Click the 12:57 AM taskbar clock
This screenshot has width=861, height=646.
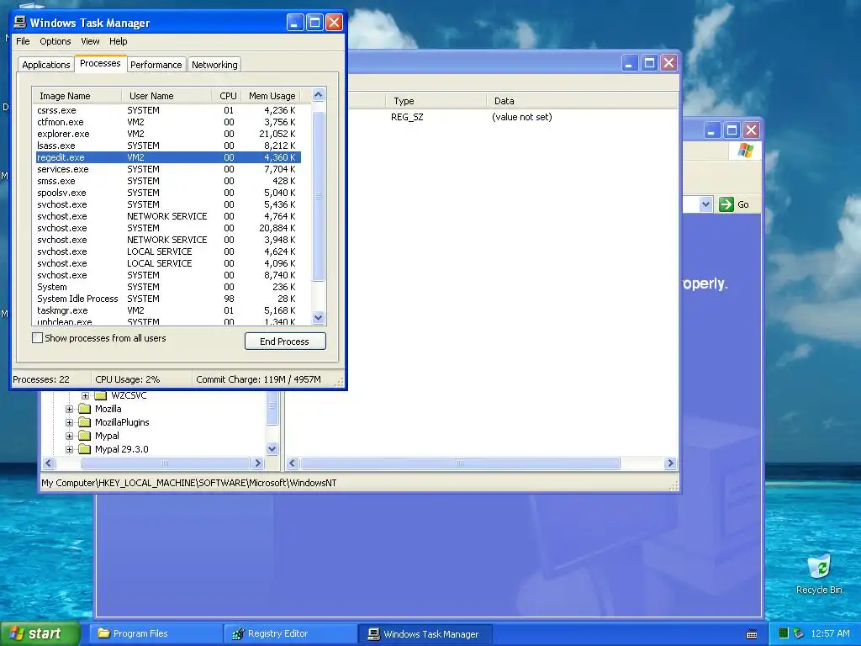[x=830, y=633]
